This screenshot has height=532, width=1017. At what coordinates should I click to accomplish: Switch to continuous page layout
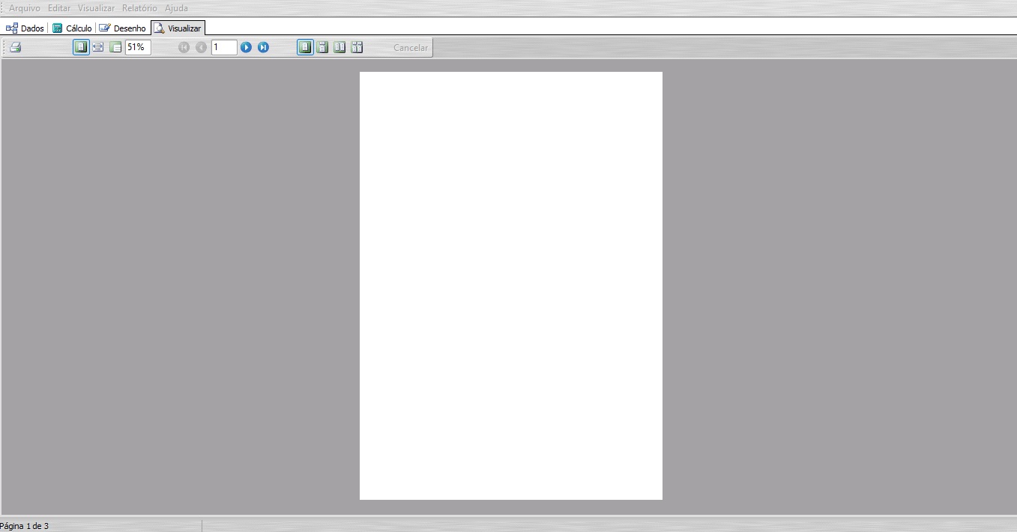tap(322, 47)
